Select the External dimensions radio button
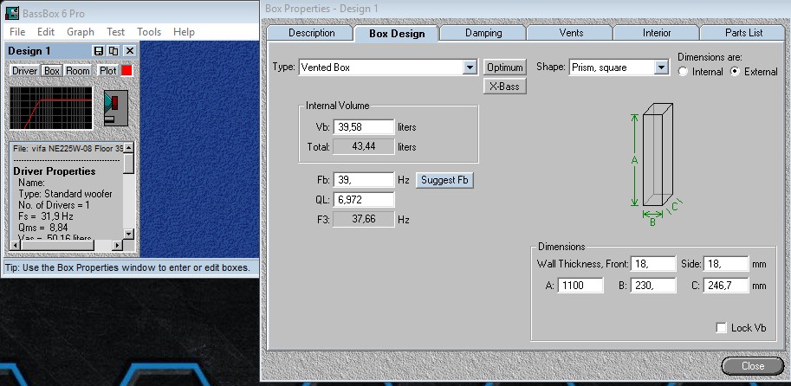 pyautogui.click(x=736, y=72)
